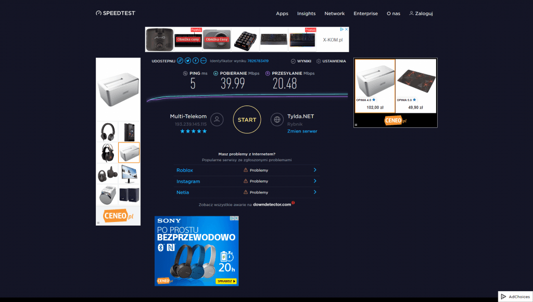Click the Speedtest logo

(116, 13)
